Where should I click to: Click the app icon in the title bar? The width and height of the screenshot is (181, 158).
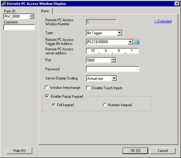4,3
